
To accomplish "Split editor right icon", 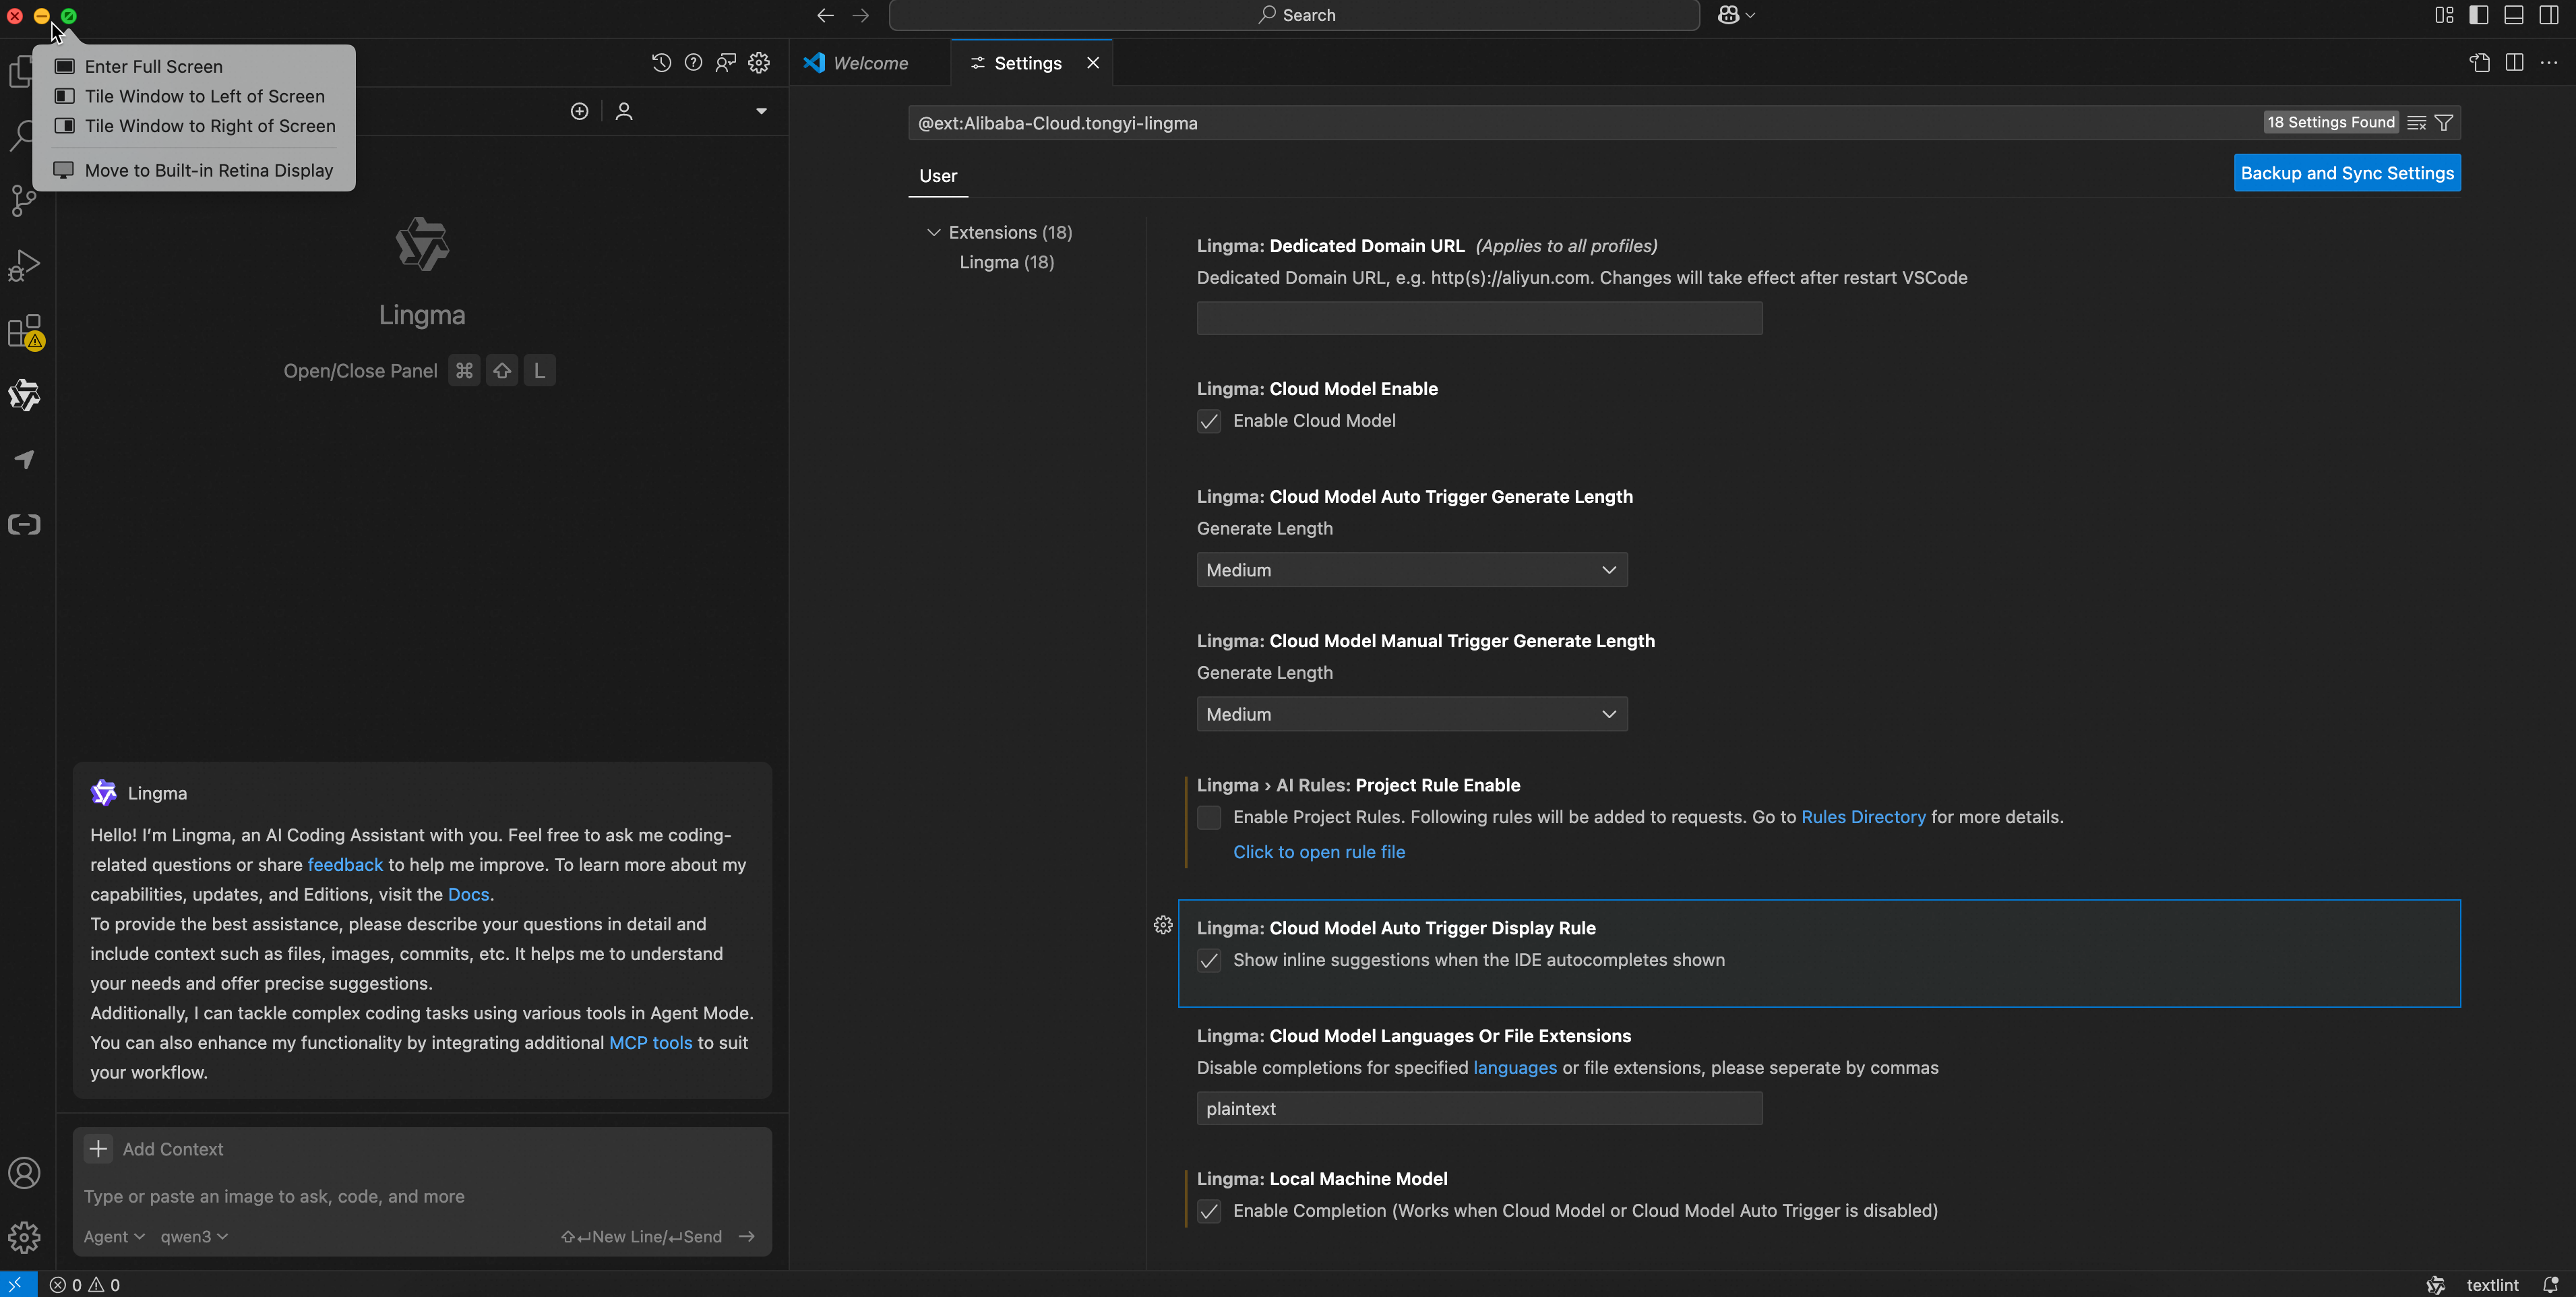I will 2514,63.
